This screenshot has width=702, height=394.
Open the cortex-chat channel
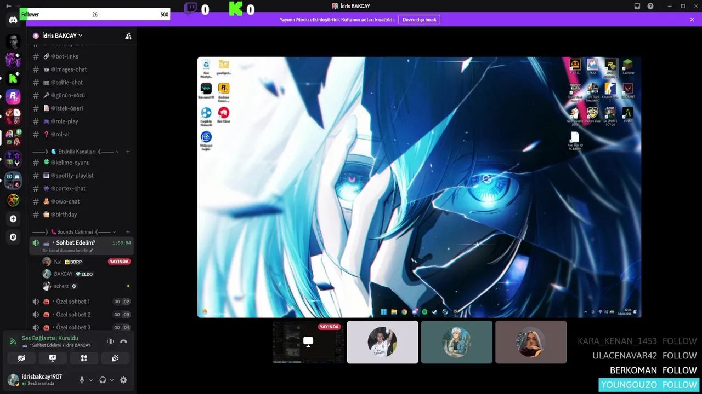point(82,189)
